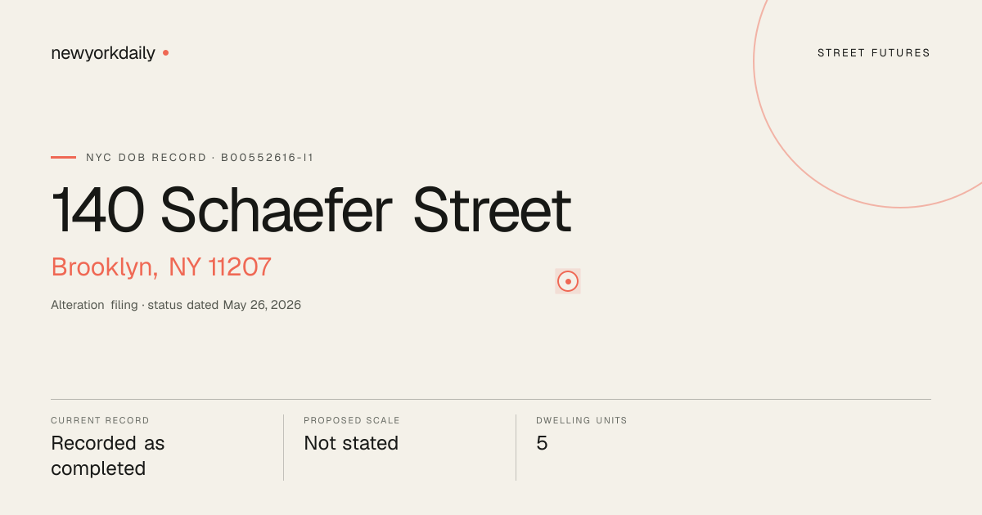
Task: Click the Alteration filing text
Action: tap(94, 305)
